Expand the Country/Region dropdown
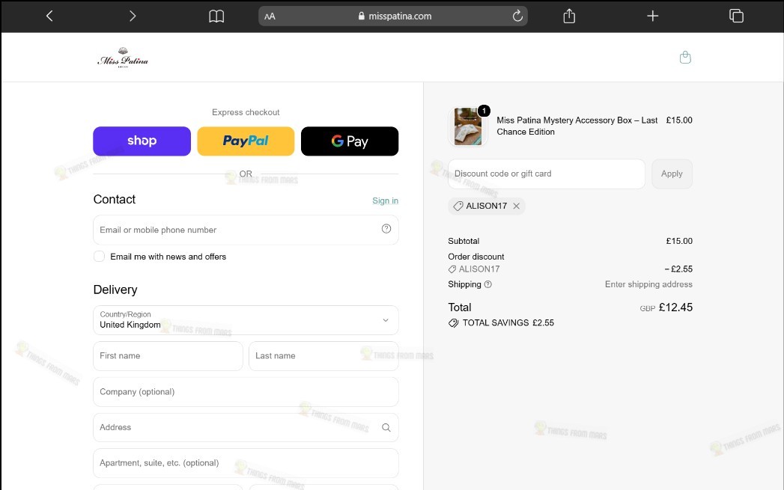The width and height of the screenshot is (784, 490). [246, 320]
